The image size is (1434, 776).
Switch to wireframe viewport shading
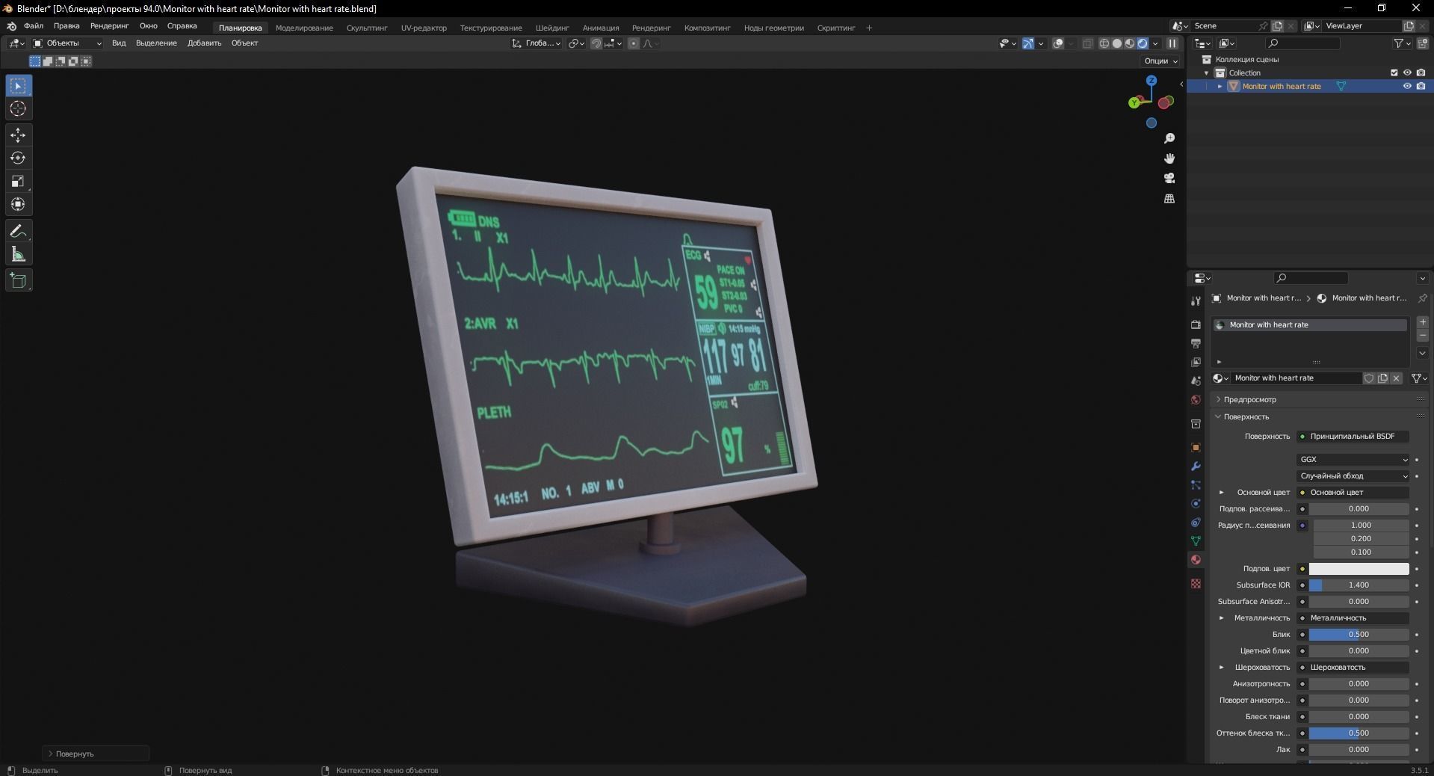[x=1104, y=43]
